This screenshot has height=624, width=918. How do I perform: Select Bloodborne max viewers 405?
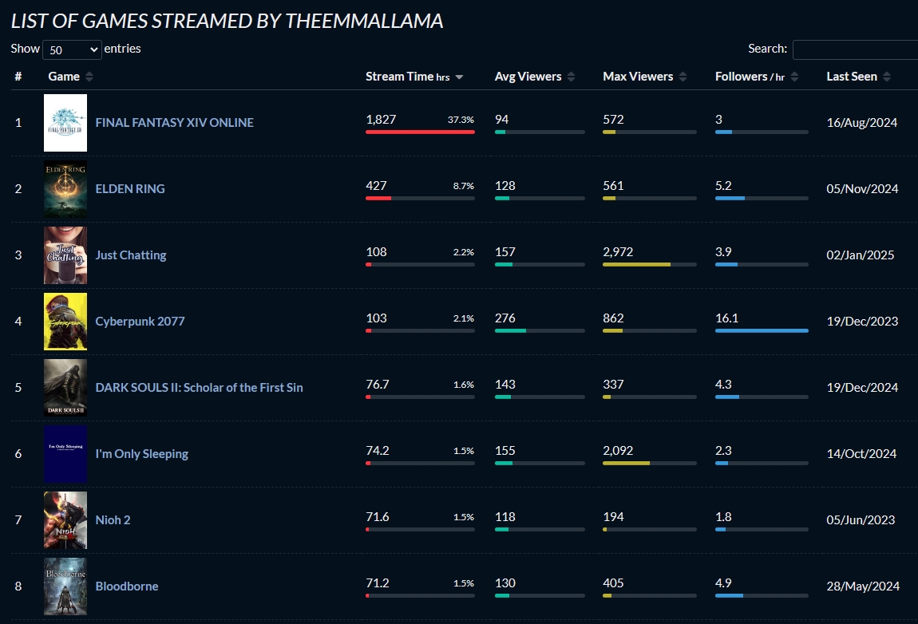pyautogui.click(x=614, y=583)
